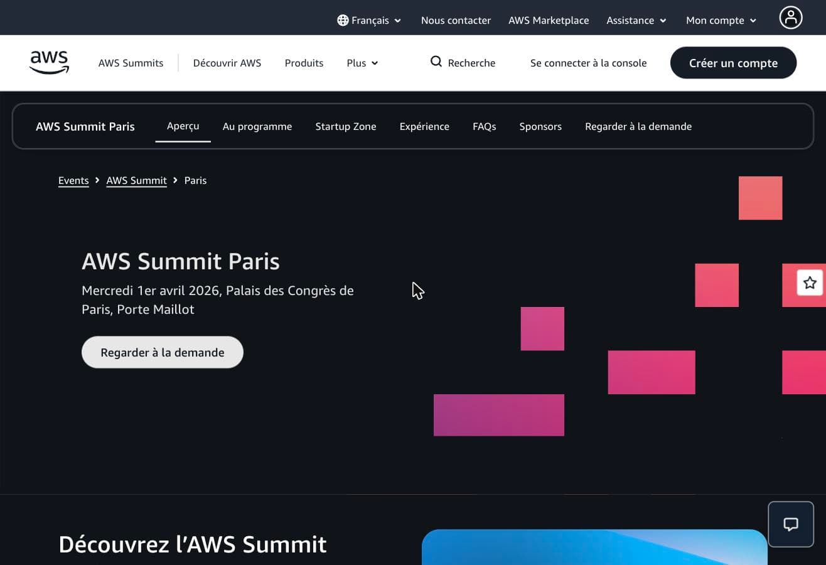Open AWS Marketplace link

pyautogui.click(x=549, y=20)
